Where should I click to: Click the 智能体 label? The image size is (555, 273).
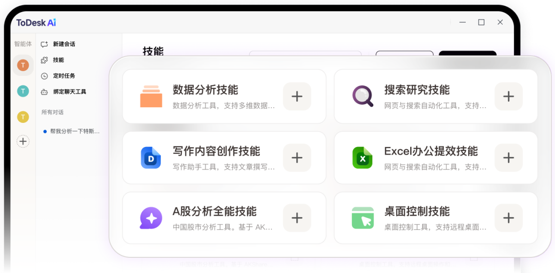(23, 44)
